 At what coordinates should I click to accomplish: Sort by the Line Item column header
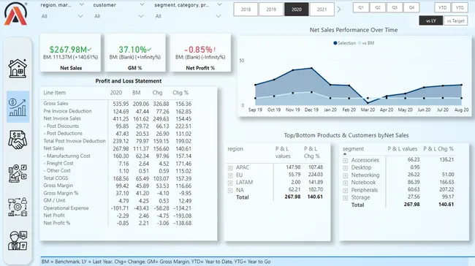pyautogui.click(x=54, y=93)
